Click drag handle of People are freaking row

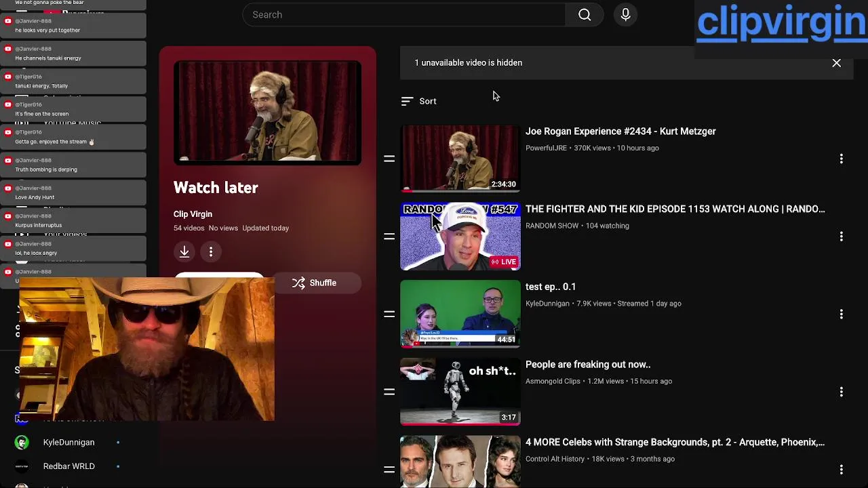(389, 392)
